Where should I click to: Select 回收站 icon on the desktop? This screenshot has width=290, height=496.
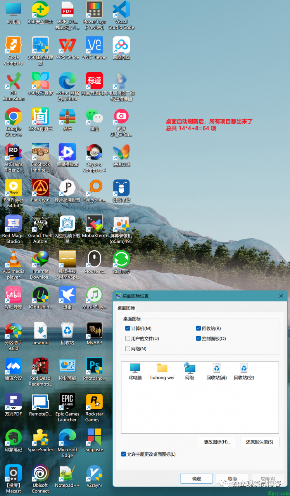[67, 334]
